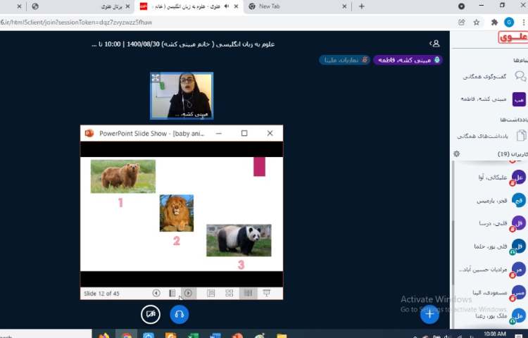Open PowerPoint from the Windows taskbar

coord(237,335)
